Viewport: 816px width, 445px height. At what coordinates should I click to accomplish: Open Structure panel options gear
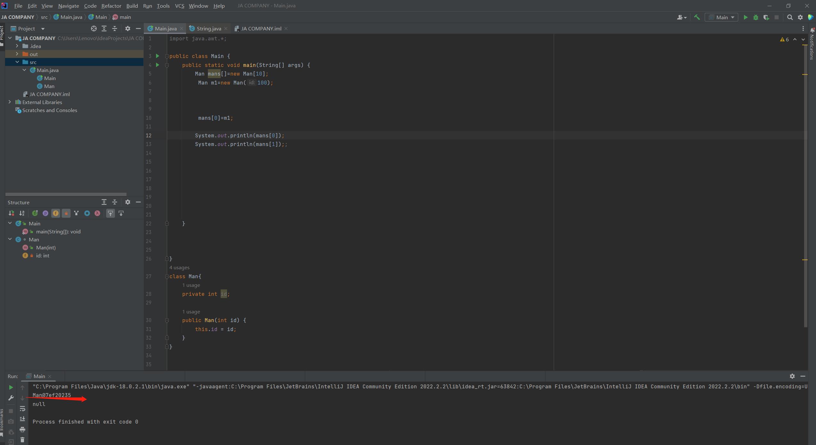coord(128,202)
